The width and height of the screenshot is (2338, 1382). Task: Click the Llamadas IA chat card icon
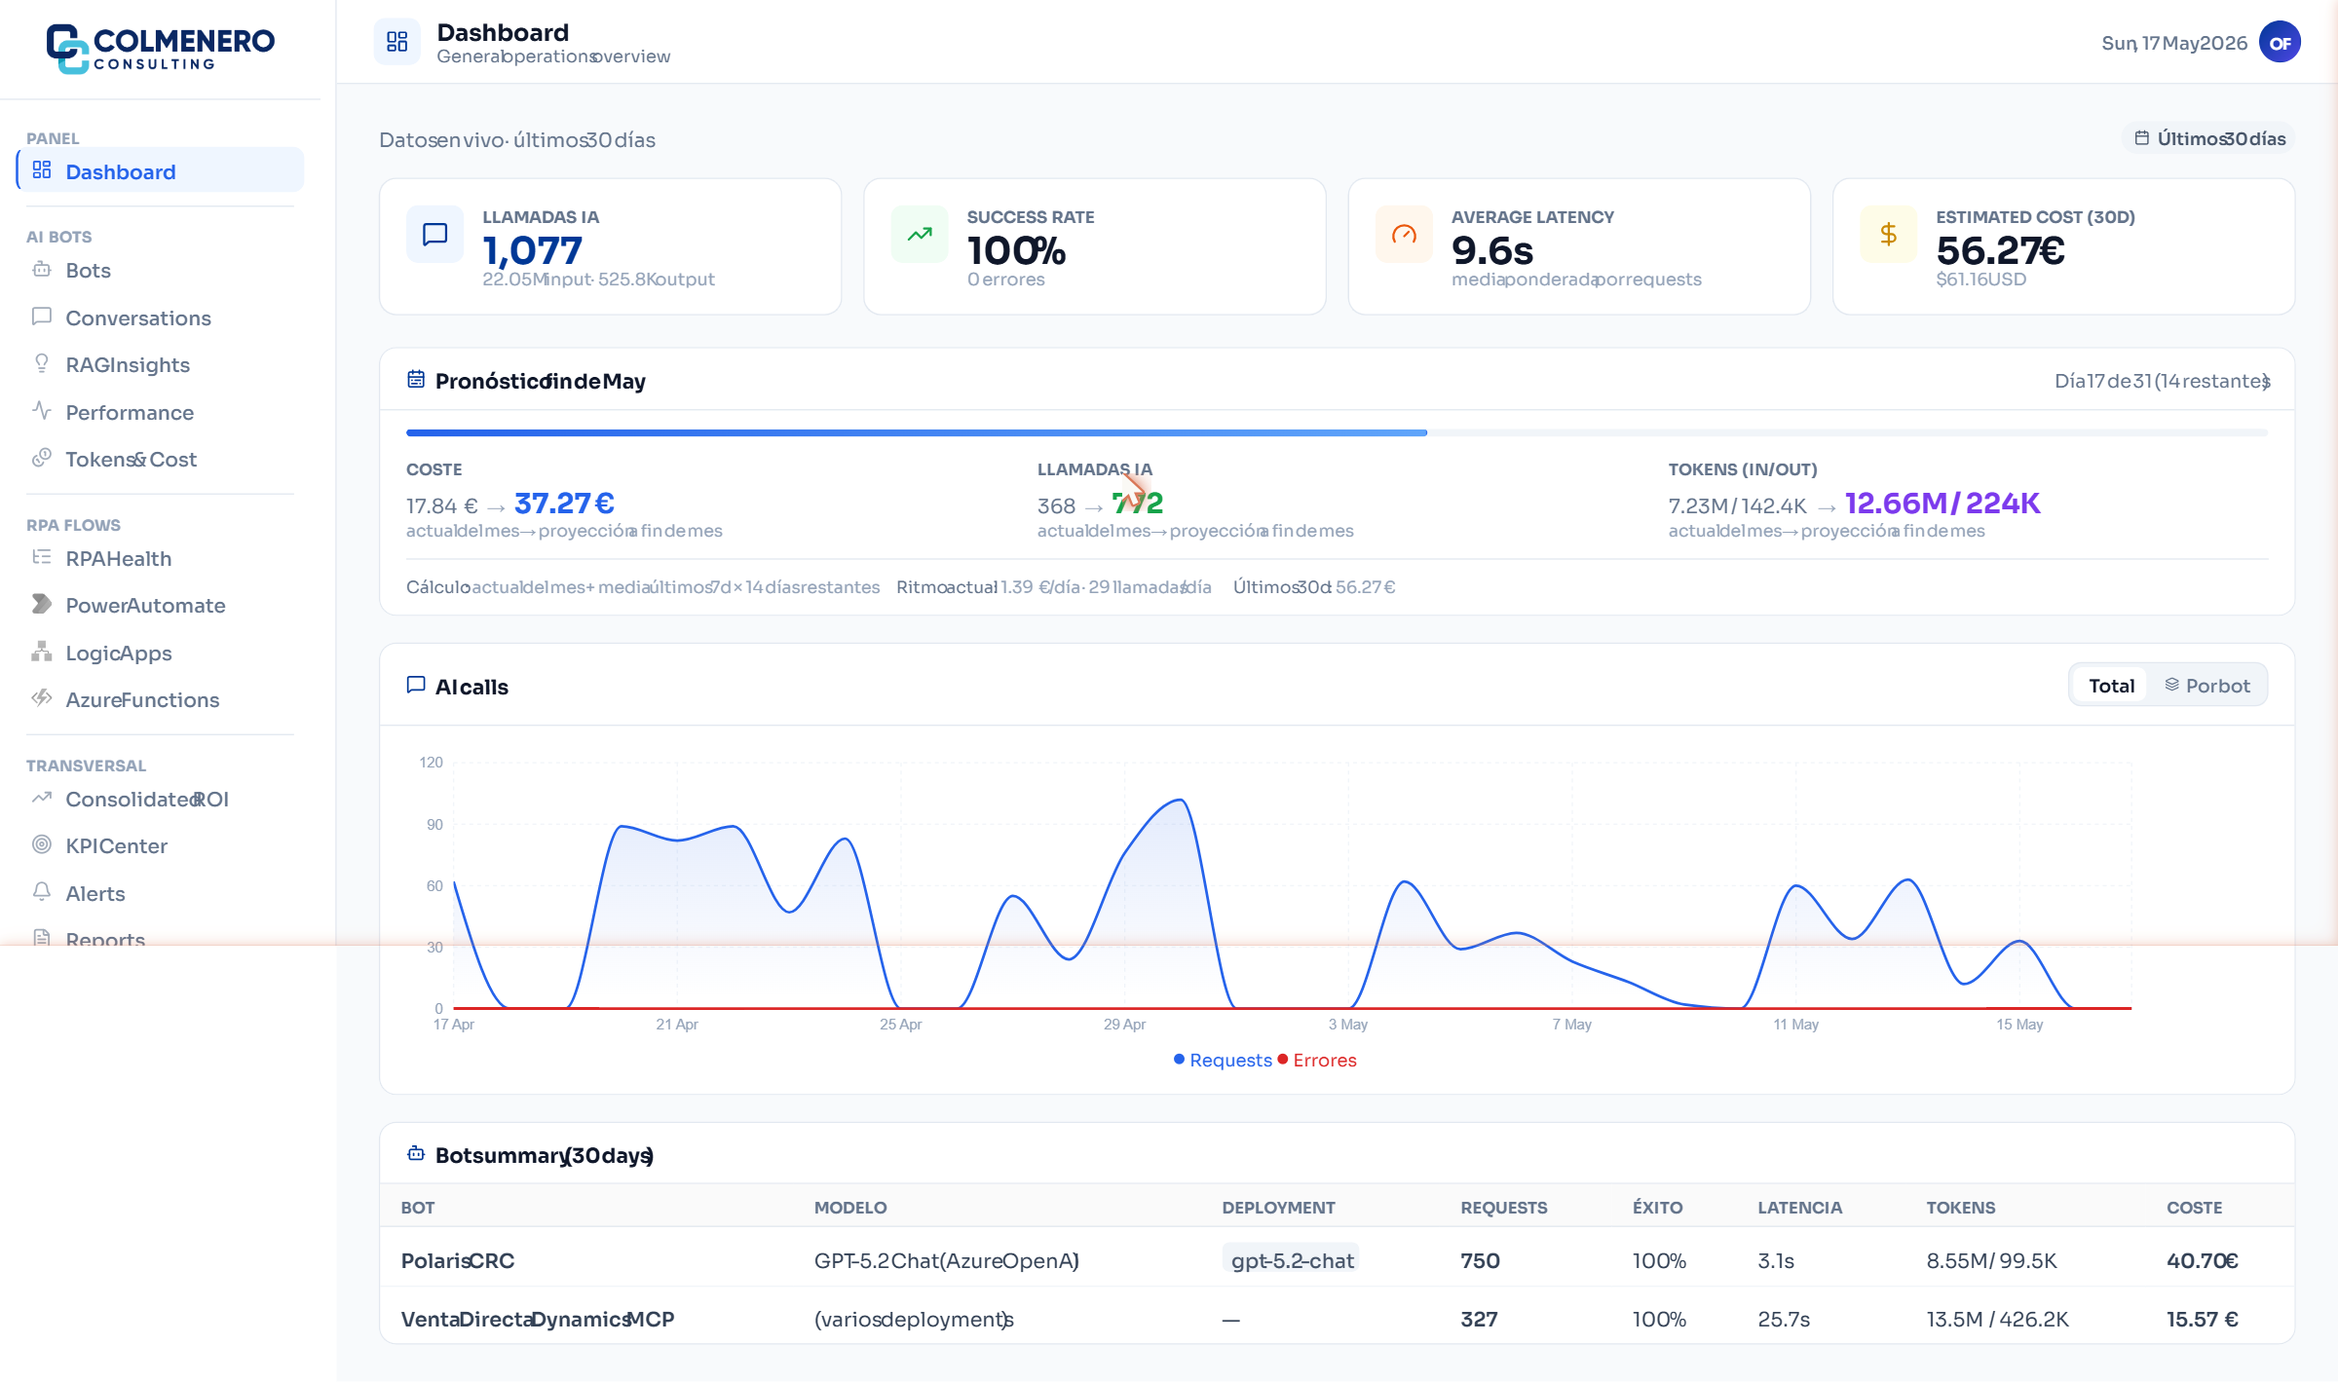434,234
